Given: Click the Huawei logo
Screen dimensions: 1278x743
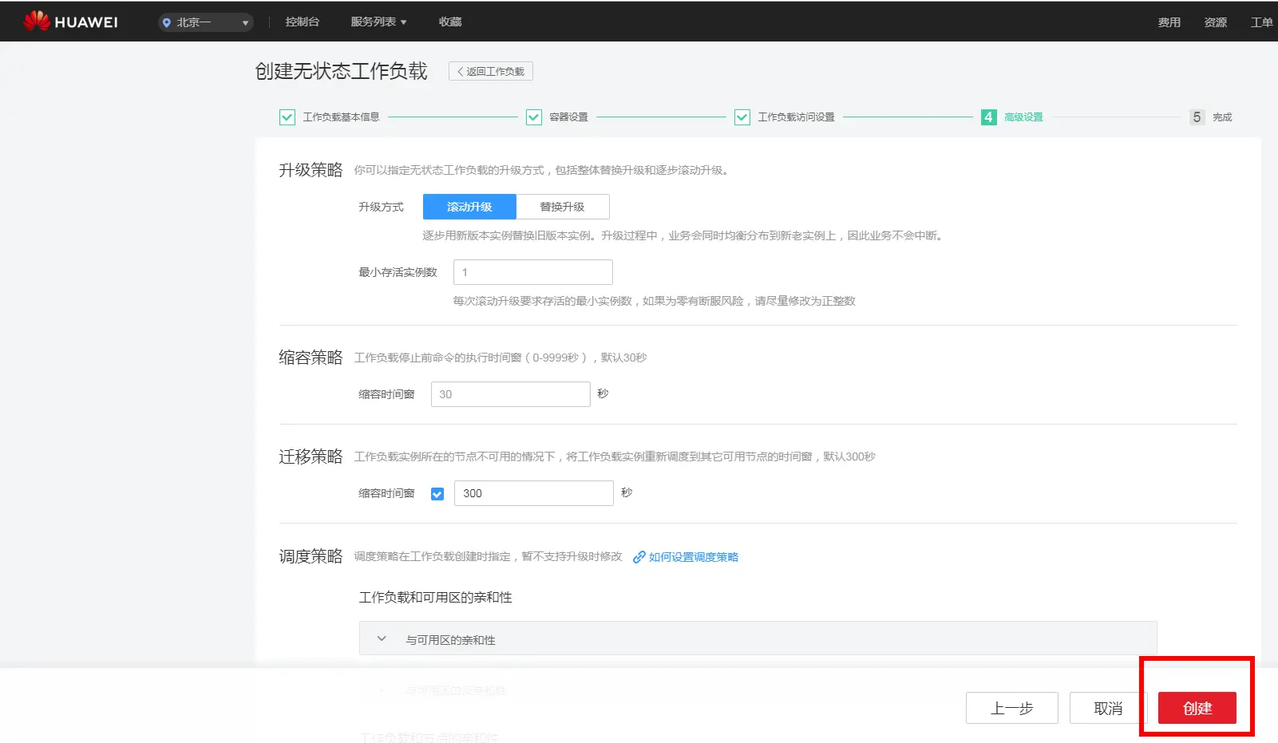Looking at the screenshot, I should click(70, 22).
